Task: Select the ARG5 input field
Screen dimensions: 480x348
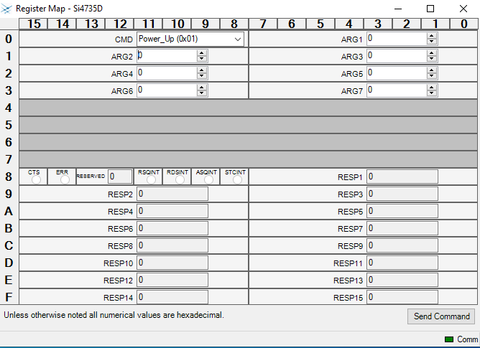Action: [x=397, y=73]
